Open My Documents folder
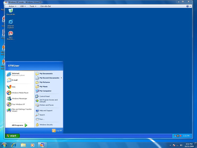The height and width of the screenshot is (148, 197). 44,74
